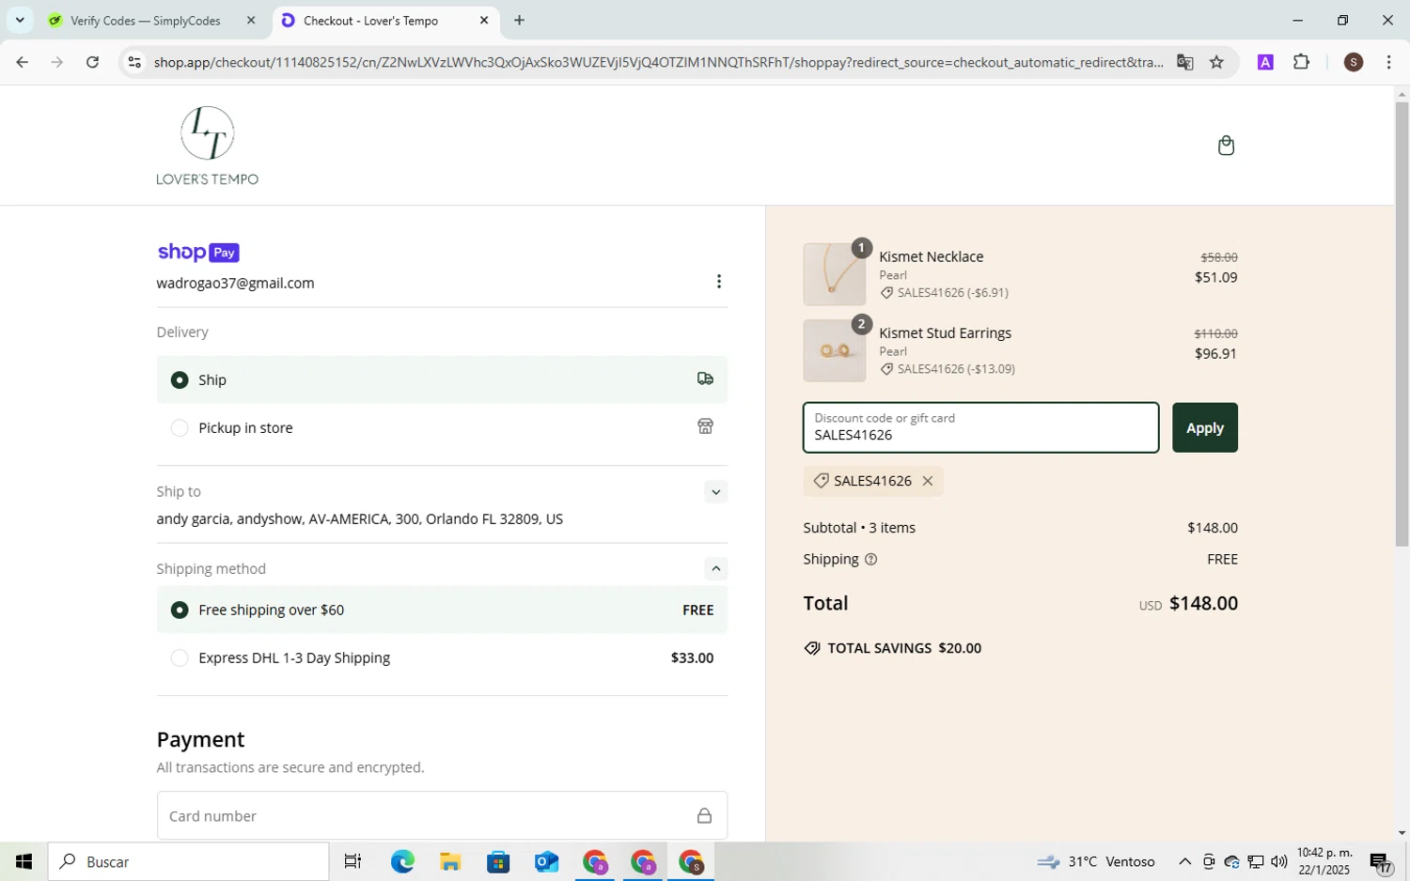Click the purple A extension icon
The image size is (1410, 881).
(x=1265, y=62)
